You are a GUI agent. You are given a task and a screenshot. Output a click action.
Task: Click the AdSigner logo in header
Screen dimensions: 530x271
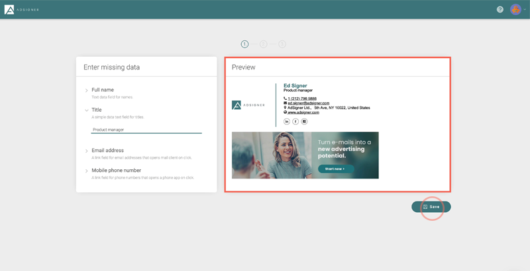pyautogui.click(x=21, y=10)
